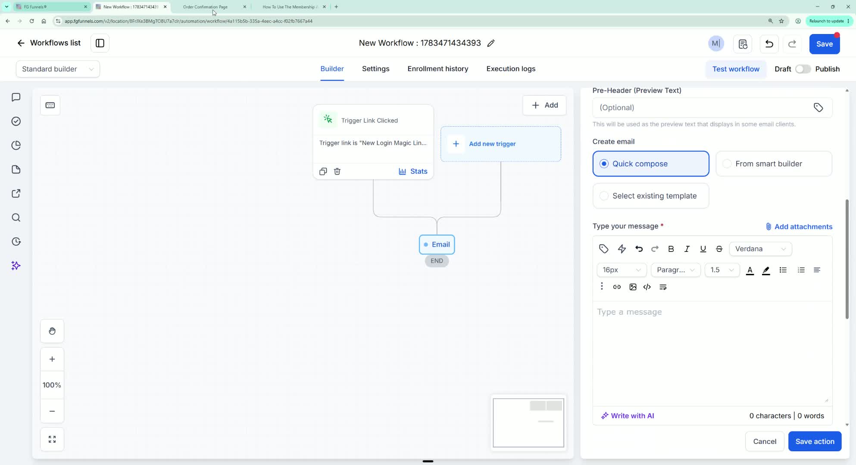
Task: Delete the Trigger Link Clicked trigger
Action: pyautogui.click(x=337, y=171)
